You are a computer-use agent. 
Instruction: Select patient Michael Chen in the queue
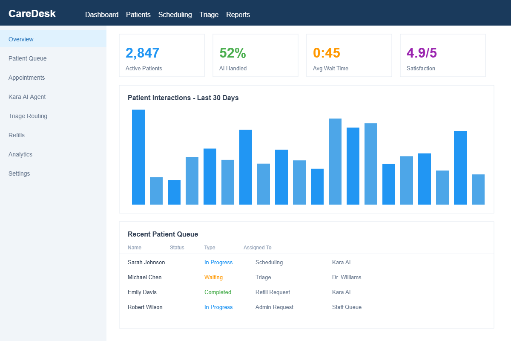[x=145, y=277]
